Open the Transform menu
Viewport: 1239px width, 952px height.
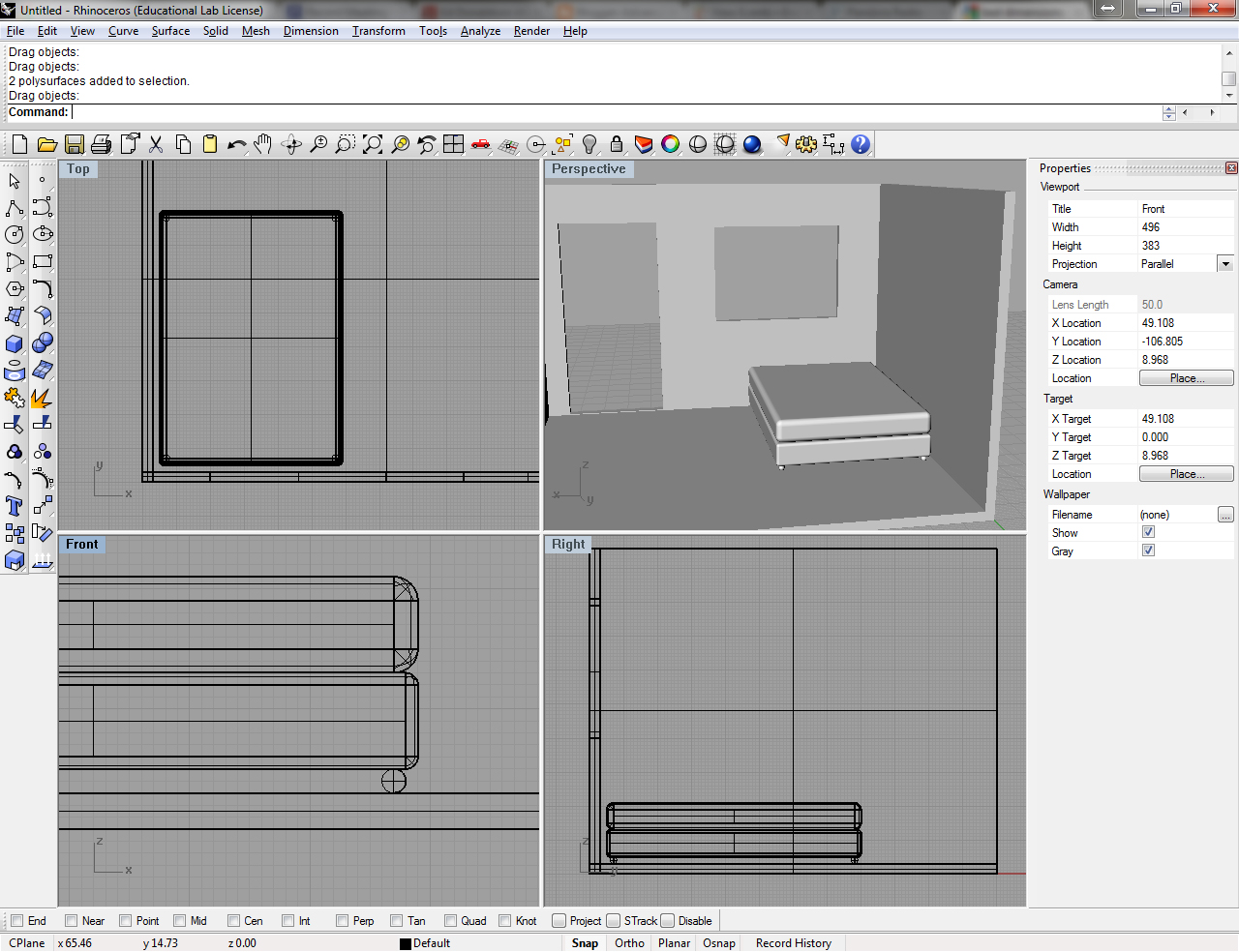click(378, 31)
